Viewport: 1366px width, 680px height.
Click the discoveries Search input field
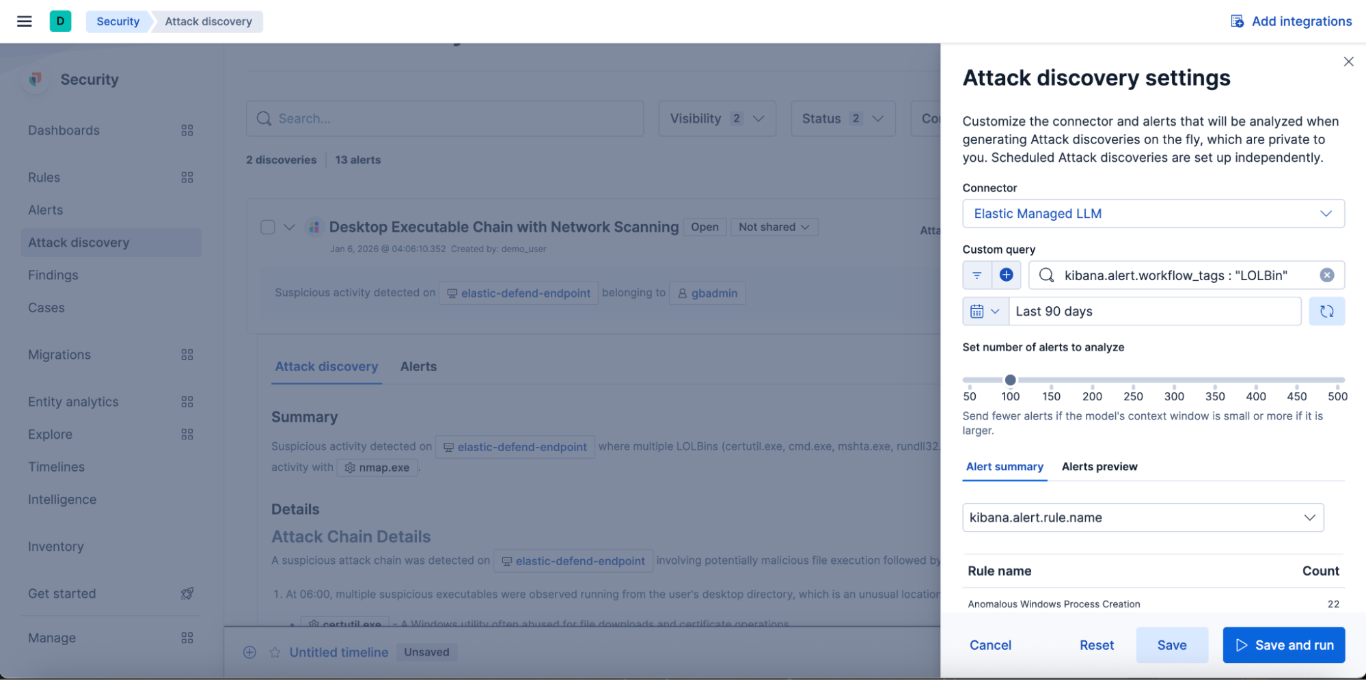pyautogui.click(x=445, y=118)
